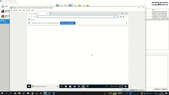Select the Novo separador tab
The height and width of the screenshot is (95, 169).
pyautogui.click(x=38, y=13)
